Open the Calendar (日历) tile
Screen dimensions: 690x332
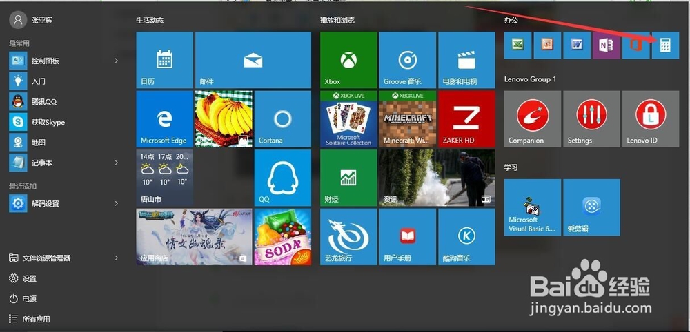(165, 60)
